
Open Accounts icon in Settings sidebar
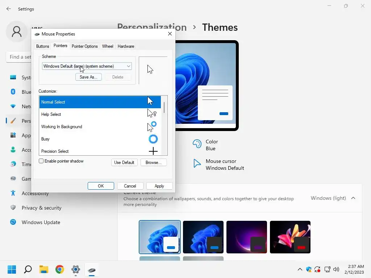(x=13, y=149)
